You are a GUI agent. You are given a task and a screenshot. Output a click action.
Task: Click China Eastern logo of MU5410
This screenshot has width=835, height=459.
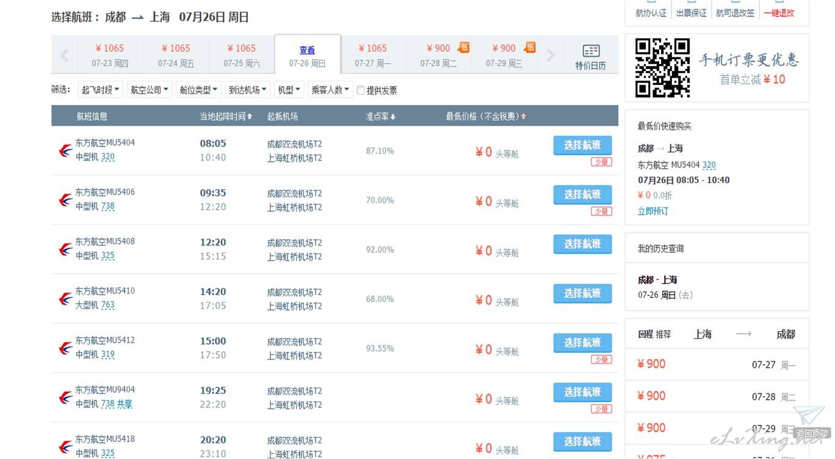click(65, 299)
